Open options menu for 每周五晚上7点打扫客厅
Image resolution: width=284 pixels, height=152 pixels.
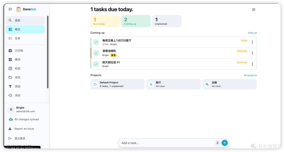[252, 42]
